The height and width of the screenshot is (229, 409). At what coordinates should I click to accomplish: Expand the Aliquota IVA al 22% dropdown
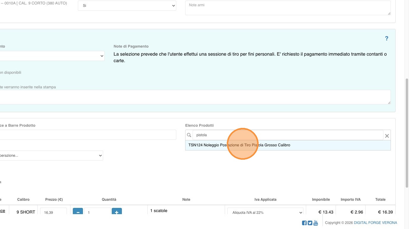coord(265,212)
